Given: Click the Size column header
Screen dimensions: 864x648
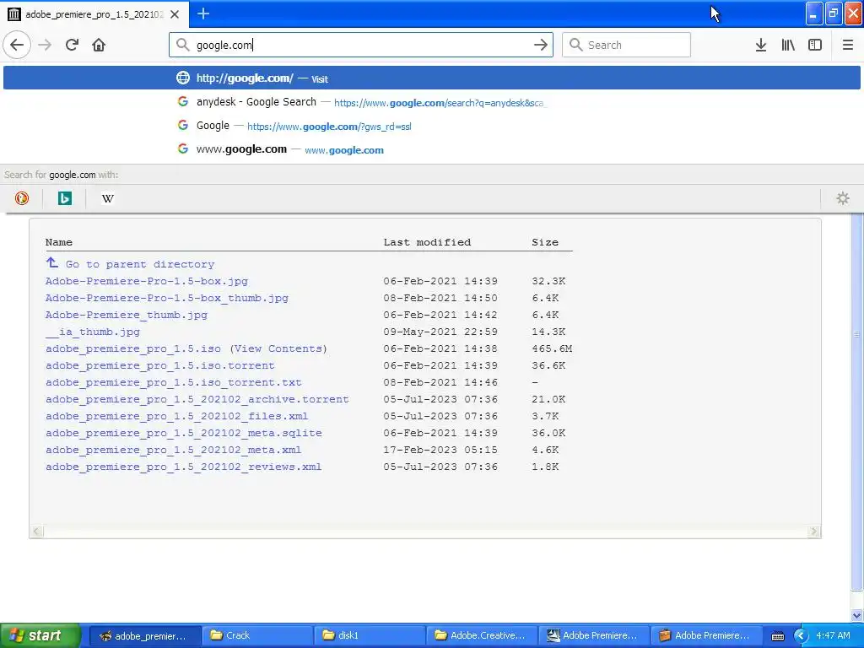Looking at the screenshot, I should click(545, 242).
